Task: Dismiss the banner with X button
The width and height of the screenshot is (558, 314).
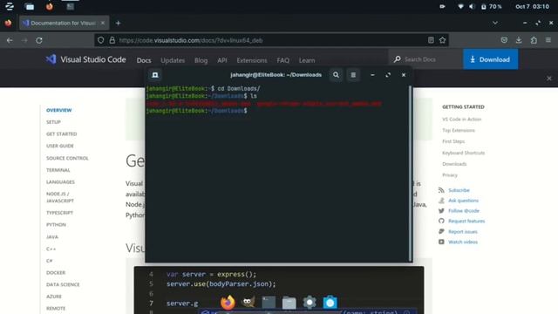Action: pos(549,78)
